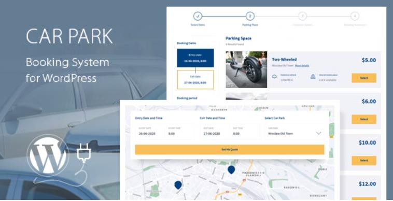Click the plug icon beside WordPress logo
Screen dimensions: 393x201
84,153
